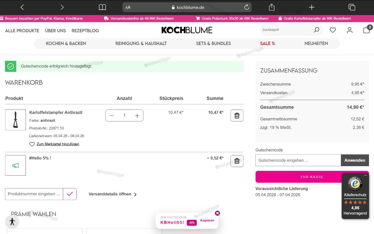This screenshot has width=374, height=234.
Task: Decrease Kartoffelstampfer quantity with minus
Action: pos(112,116)
